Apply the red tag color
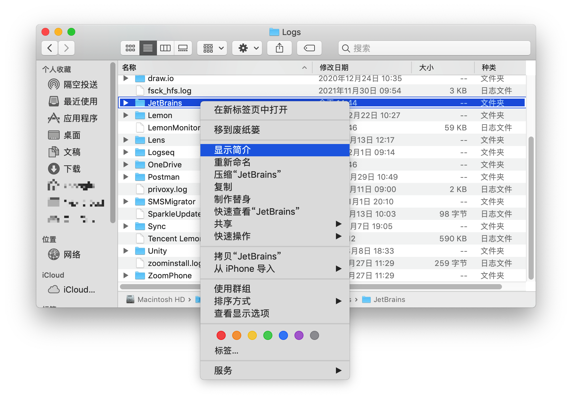 pyautogui.click(x=221, y=335)
